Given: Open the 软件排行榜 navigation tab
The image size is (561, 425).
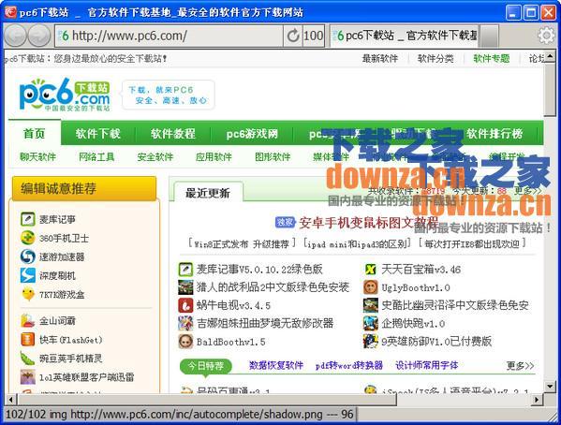Looking at the screenshot, I should [495, 134].
